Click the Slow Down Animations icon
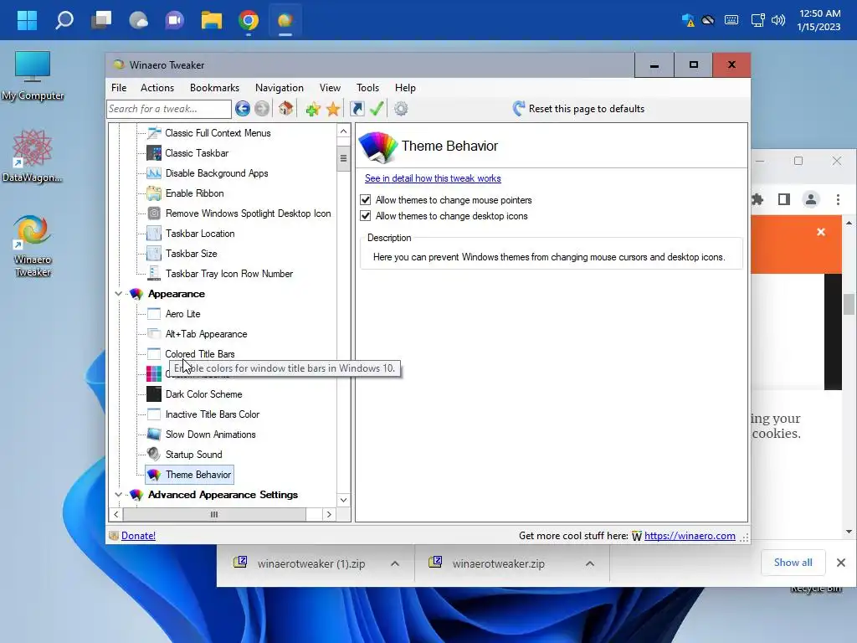Screen dimensions: 857x643 pyautogui.click(x=154, y=435)
